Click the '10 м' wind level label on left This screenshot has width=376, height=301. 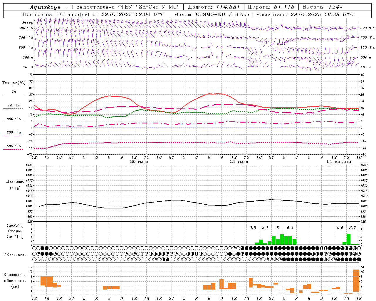pyautogui.click(x=28, y=67)
